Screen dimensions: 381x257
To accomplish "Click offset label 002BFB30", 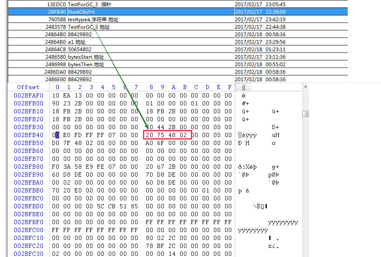I will pyautogui.click(x=28, y=127).
